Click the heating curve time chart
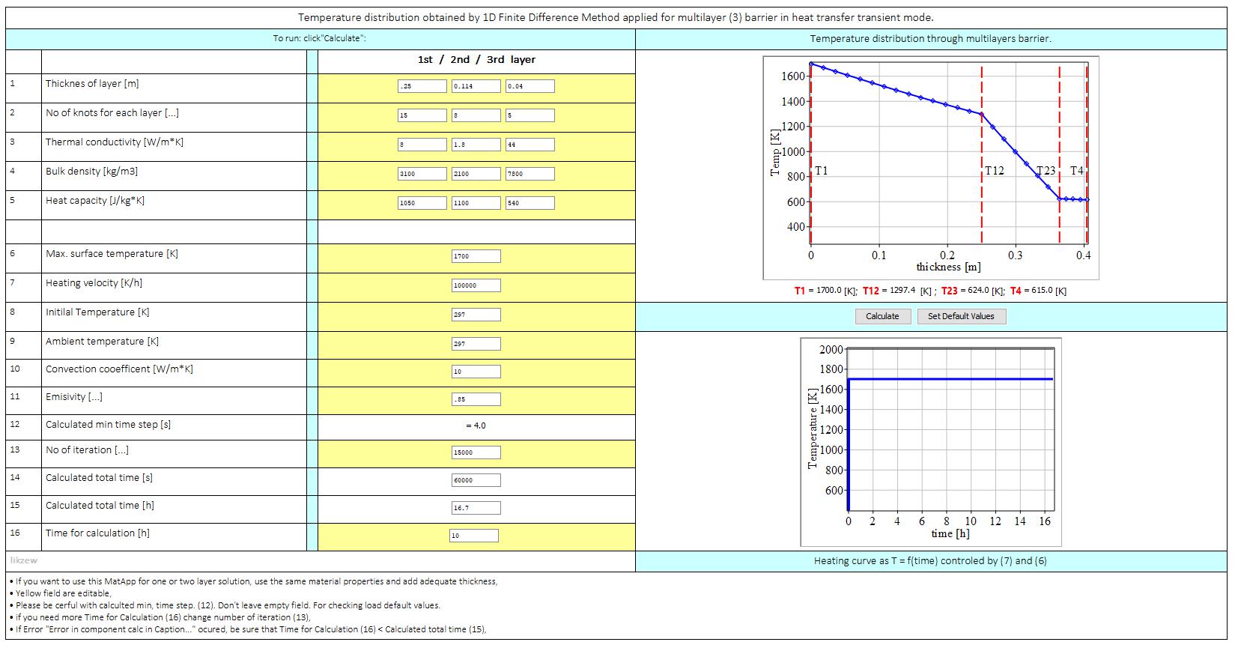Screen dimensions: 1238x648 (931, 442)
